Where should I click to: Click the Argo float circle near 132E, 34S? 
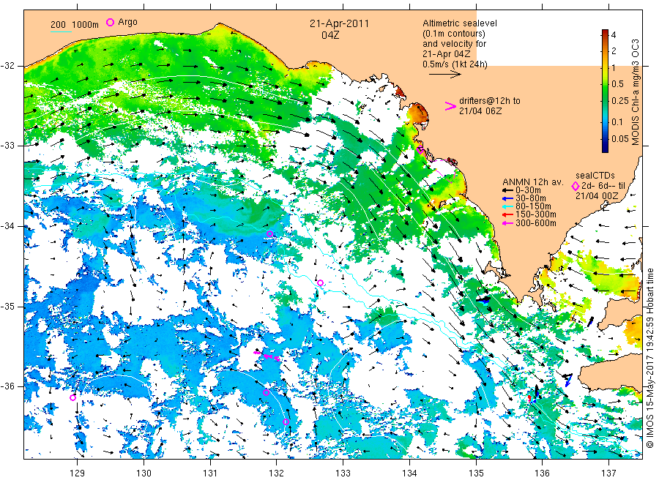tap(269, 234)
